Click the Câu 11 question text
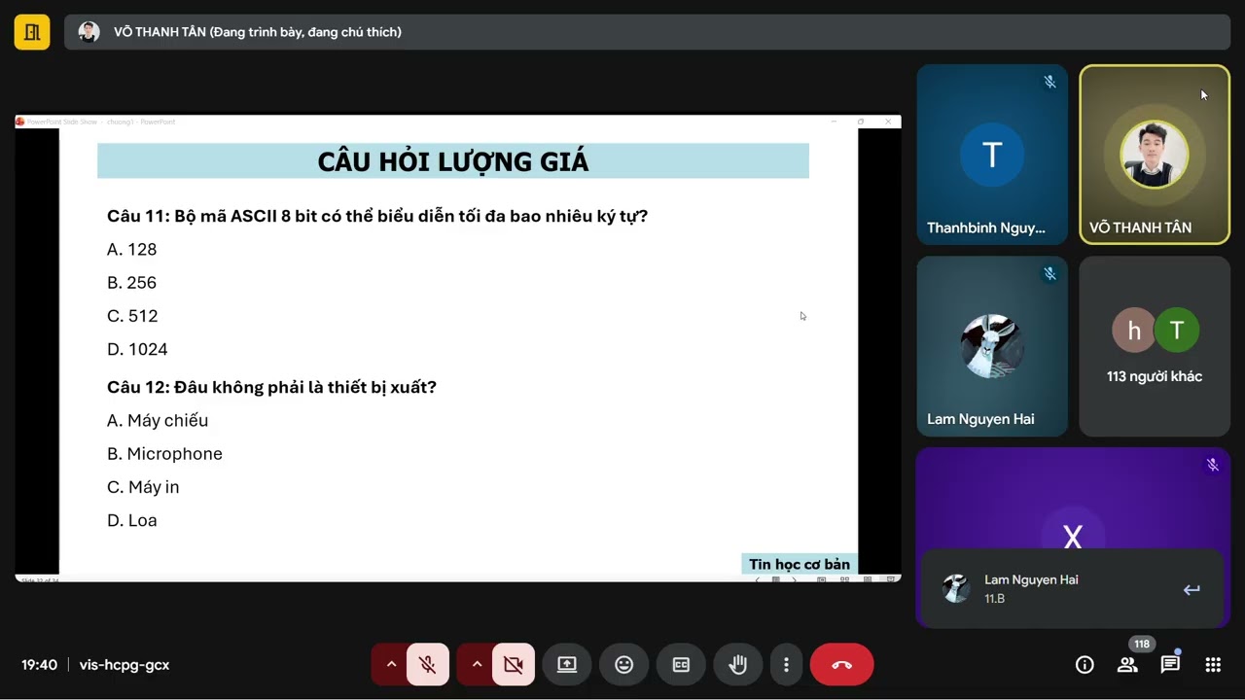The image size is (1245, 700). click(x=377, y=216)
